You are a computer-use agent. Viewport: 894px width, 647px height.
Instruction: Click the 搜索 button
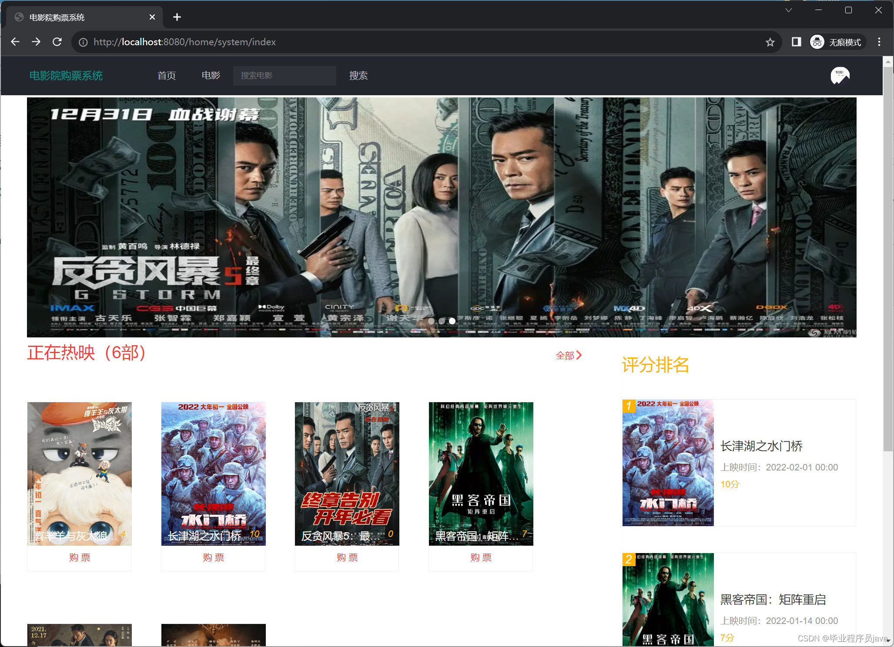coord(358,76)
